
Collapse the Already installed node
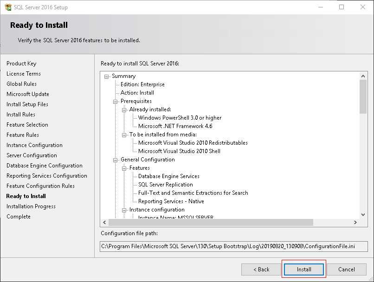[124, 110]
